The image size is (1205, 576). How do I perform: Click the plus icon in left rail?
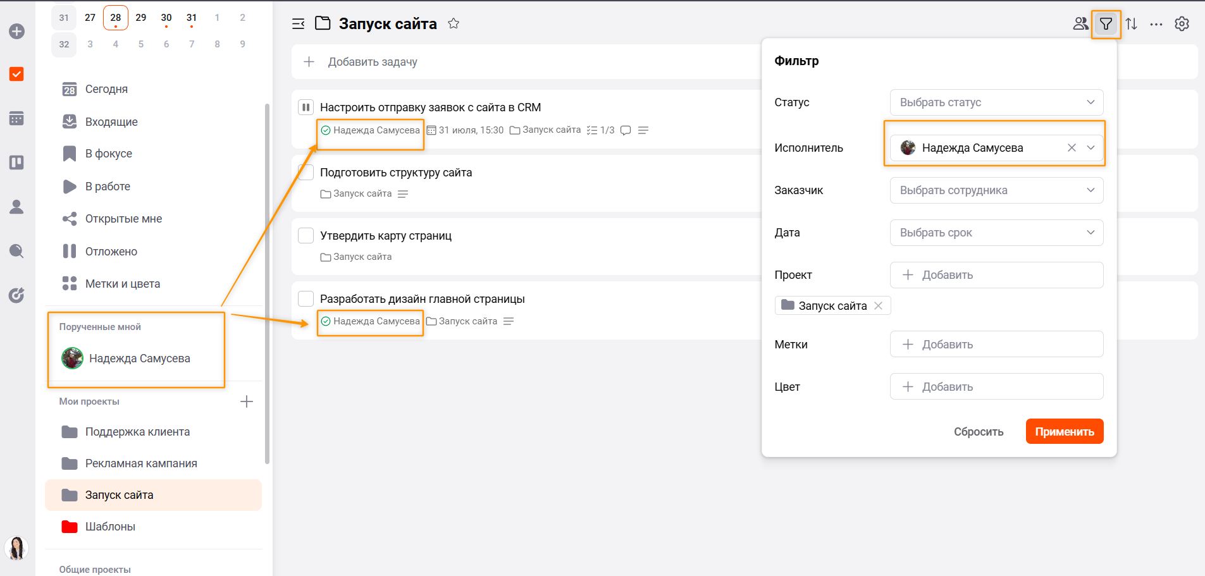coord(17,31)
